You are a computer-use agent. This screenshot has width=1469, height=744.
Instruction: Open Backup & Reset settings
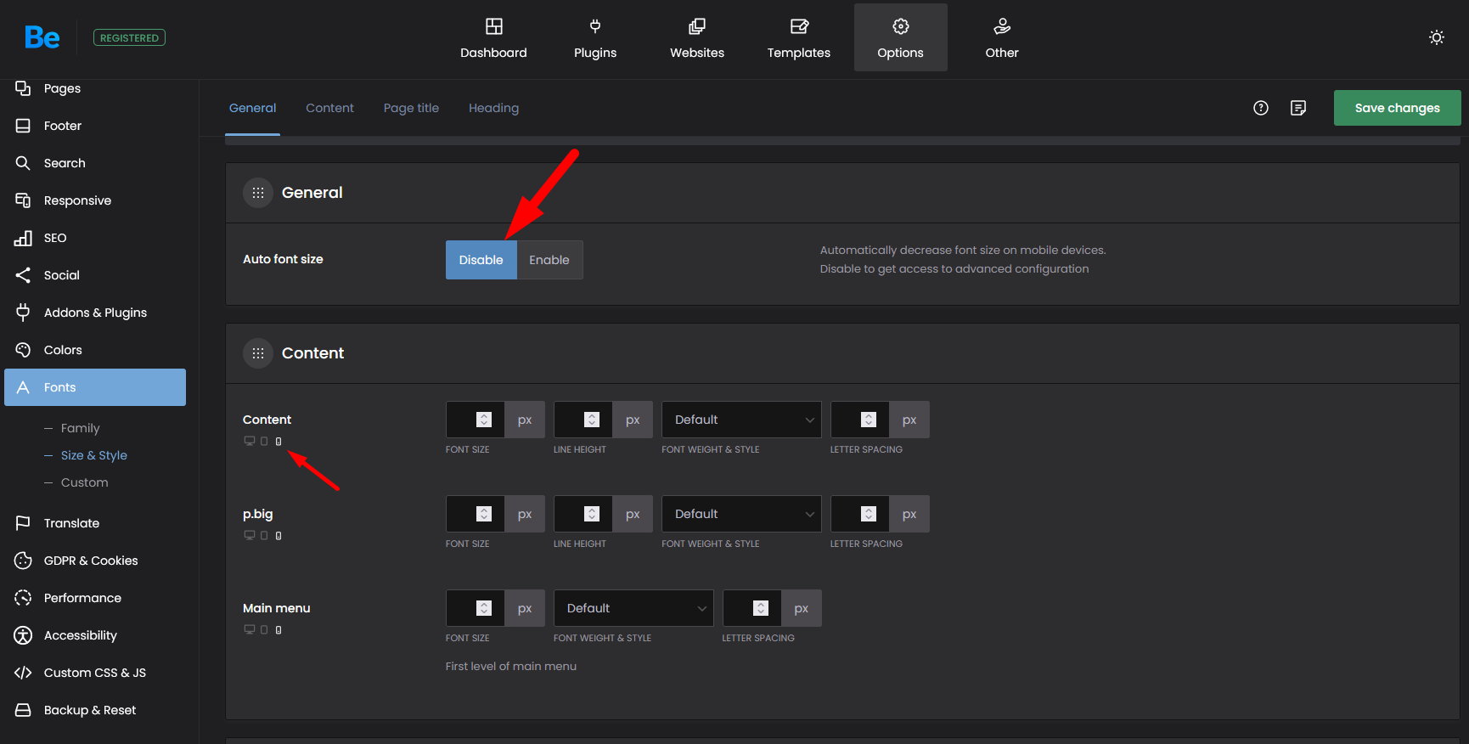(x=95, y=710)
